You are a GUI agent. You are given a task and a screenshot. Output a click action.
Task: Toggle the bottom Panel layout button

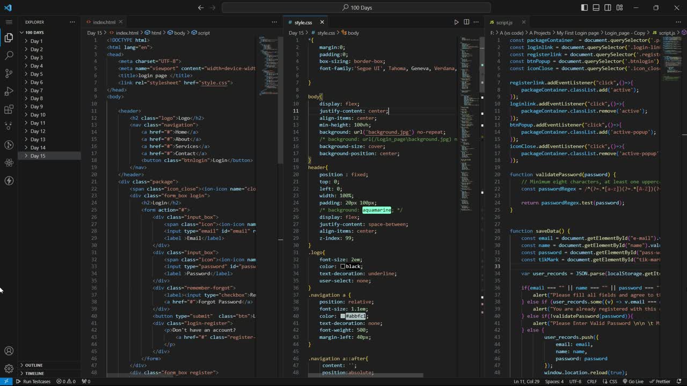point(596,8)
